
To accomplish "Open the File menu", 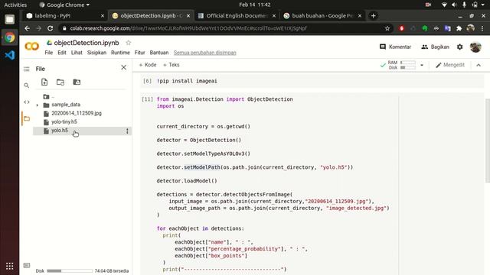I will point(49,53).
